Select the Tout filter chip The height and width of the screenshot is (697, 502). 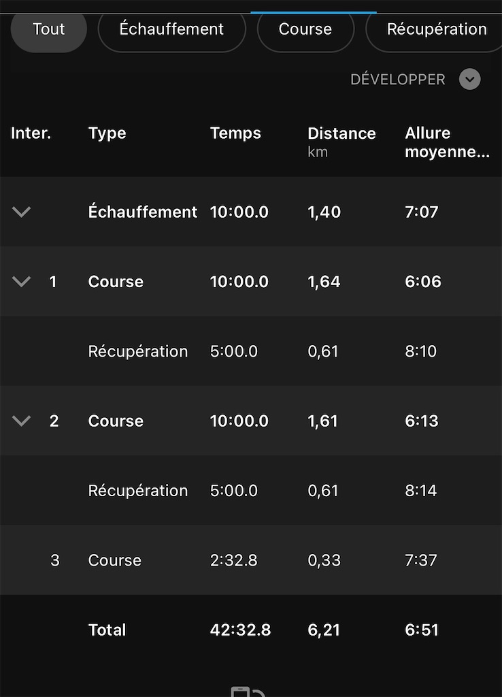coord(48,29)
